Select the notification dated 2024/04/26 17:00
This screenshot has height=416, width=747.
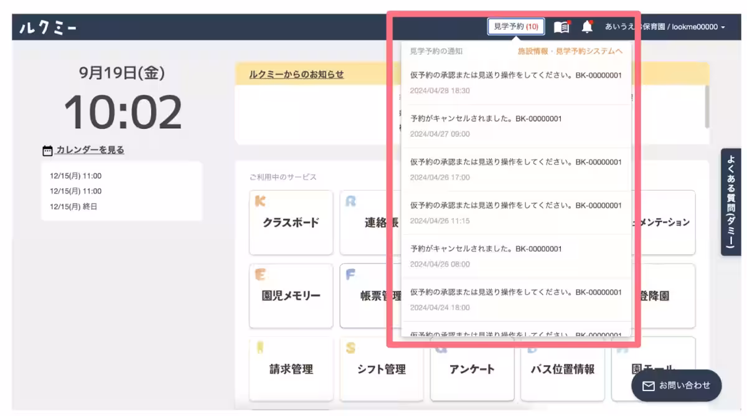coord(515,169)
